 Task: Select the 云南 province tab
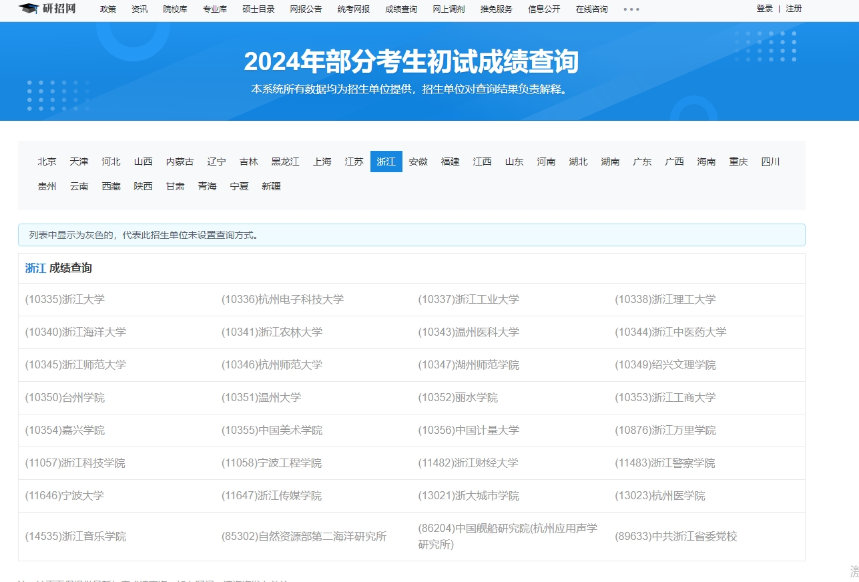pyautogui.click(x=79, y=186)
